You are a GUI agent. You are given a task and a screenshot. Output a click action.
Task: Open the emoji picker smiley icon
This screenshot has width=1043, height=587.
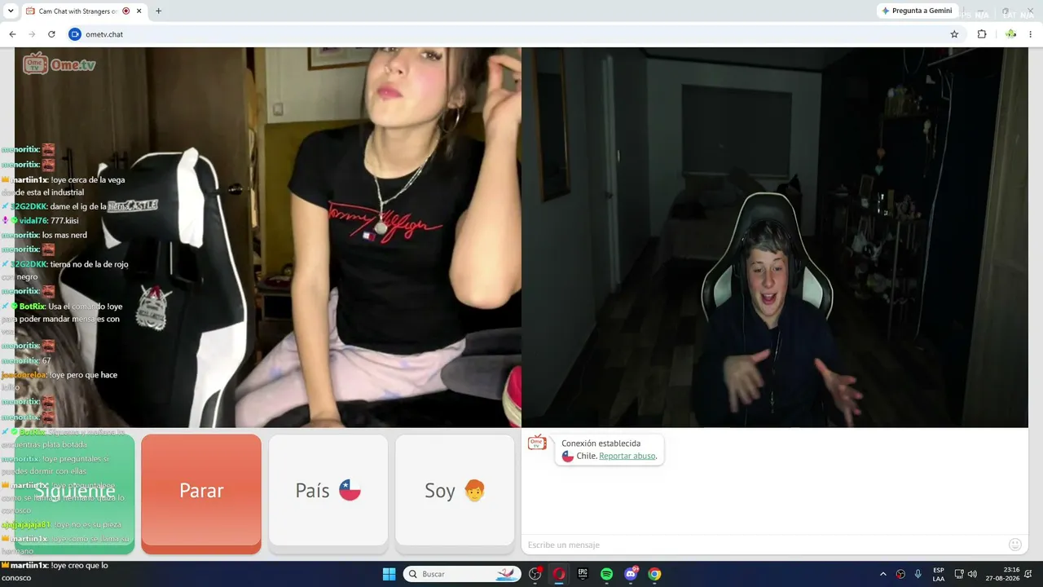point(1015,545)
